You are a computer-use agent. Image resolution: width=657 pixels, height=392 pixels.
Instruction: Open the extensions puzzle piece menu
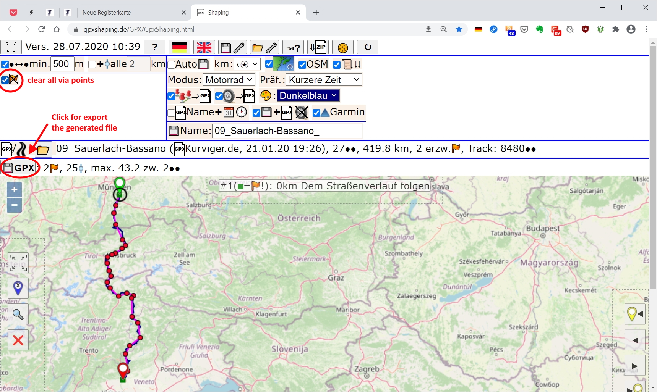[x=616, y=29]
